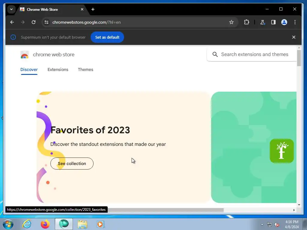The image size is (307, 230).
Task: Dismiss the default browser infobar
Action: click(x=294, y=37)
